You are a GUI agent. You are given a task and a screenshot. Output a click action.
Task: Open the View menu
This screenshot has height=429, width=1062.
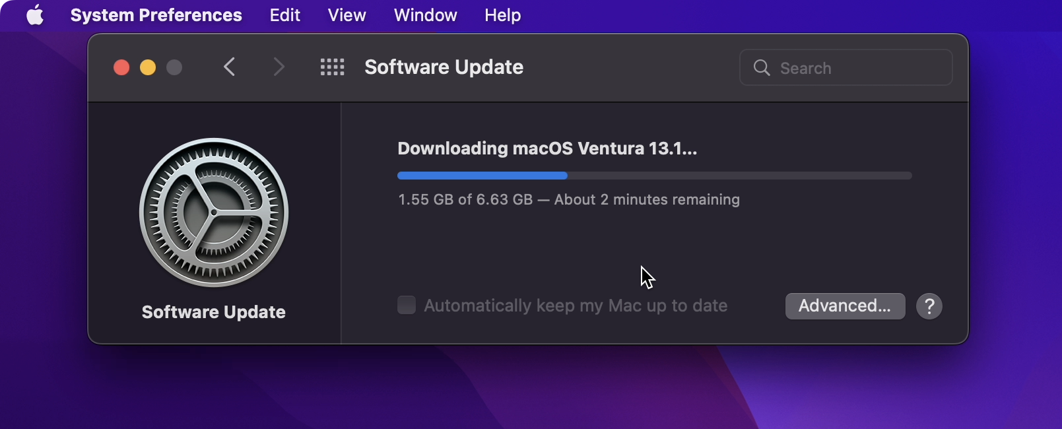point(346,15)
